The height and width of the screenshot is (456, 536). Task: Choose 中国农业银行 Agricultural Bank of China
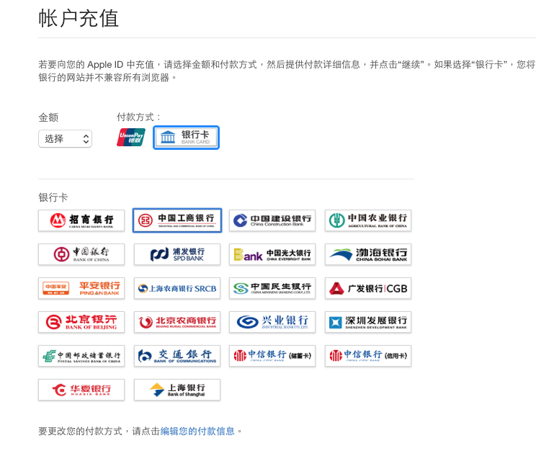(x=368, y=220)
